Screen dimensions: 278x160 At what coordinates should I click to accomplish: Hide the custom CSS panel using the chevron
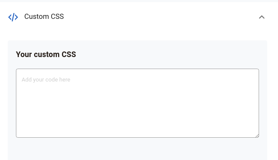point(262,17)
